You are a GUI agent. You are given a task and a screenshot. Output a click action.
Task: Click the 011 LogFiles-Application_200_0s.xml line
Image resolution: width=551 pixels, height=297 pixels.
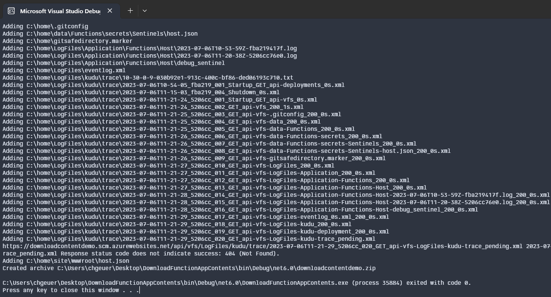(x=189, y=174)
